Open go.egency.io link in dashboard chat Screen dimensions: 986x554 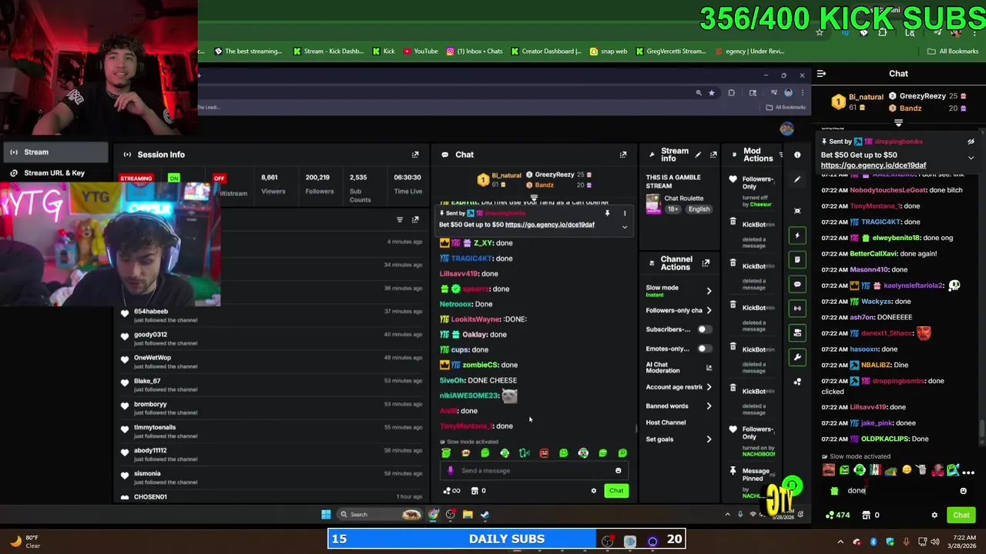tap(550, 225)
